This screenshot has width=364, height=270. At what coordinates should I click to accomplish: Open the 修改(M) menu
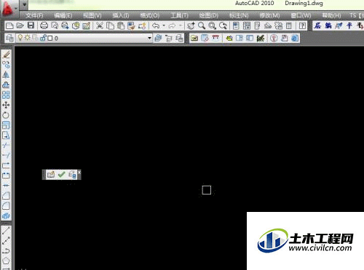point(269,15)
